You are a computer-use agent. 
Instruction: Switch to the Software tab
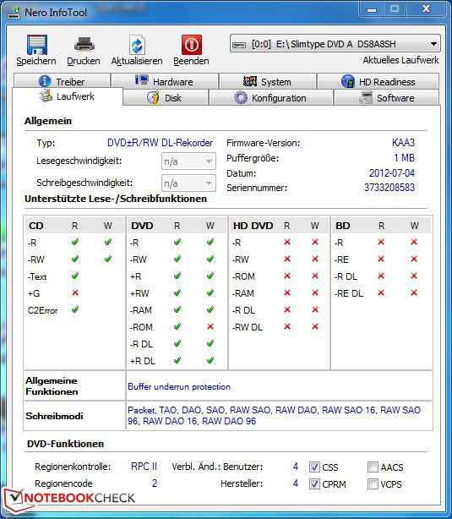[x=386, y=98]
